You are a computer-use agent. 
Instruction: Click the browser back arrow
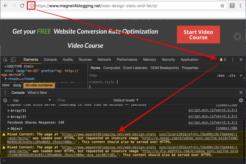6,6
